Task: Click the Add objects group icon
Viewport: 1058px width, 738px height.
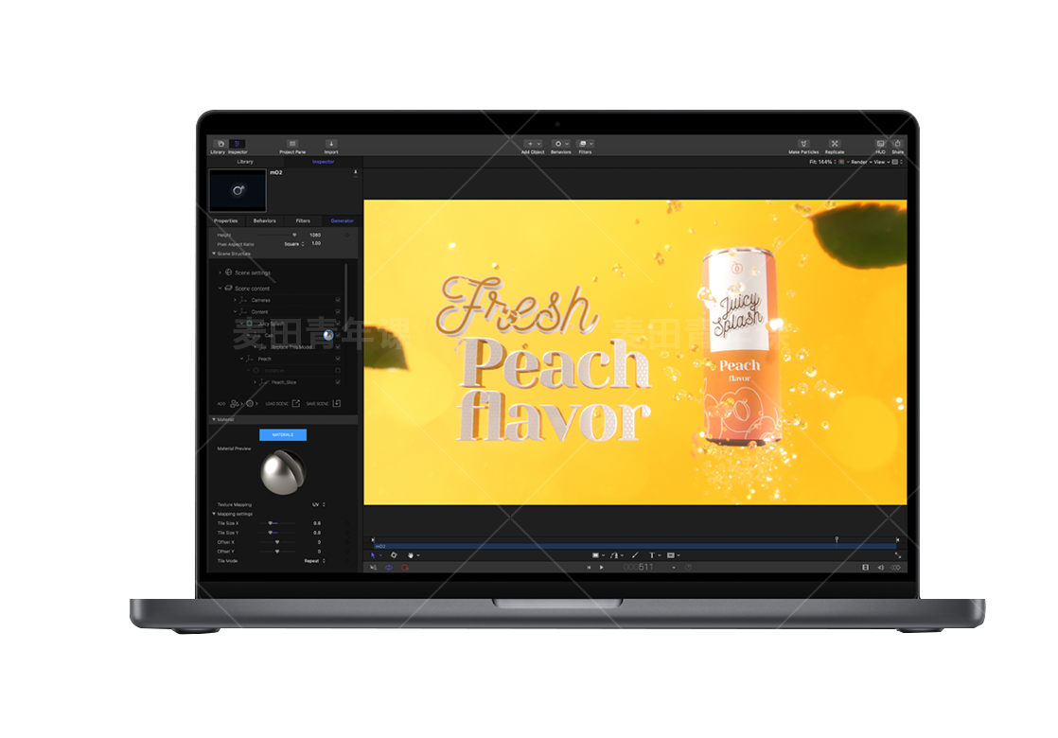Action: click(235, 403)
